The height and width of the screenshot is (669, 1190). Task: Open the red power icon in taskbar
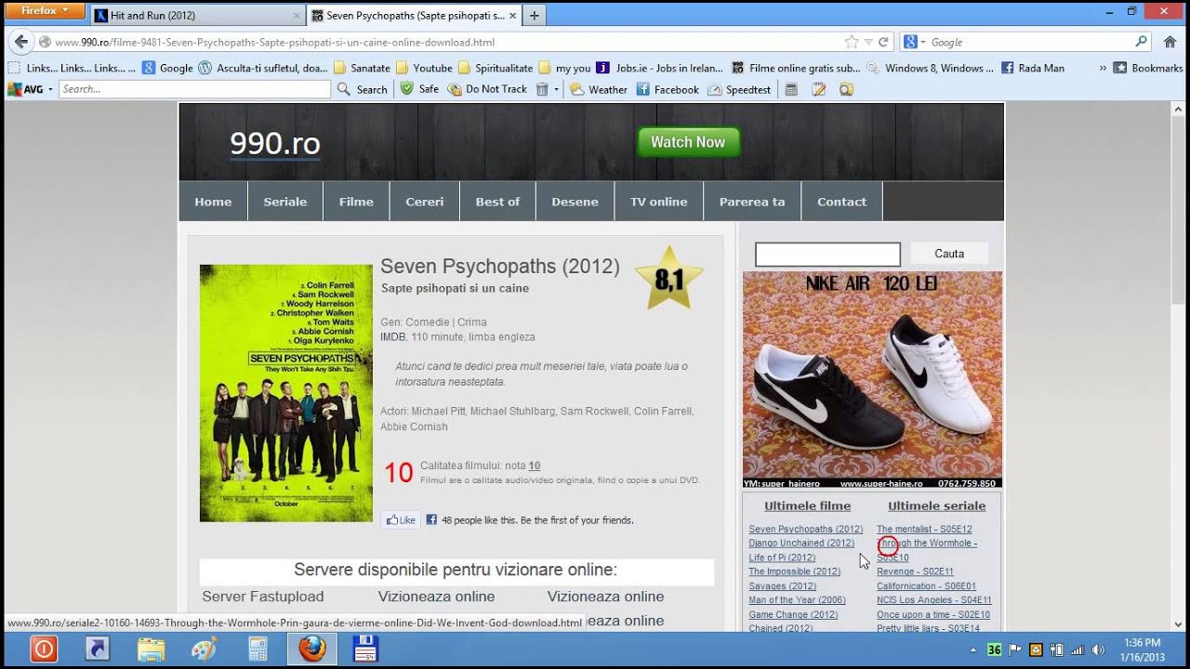[x=44, y=649]
